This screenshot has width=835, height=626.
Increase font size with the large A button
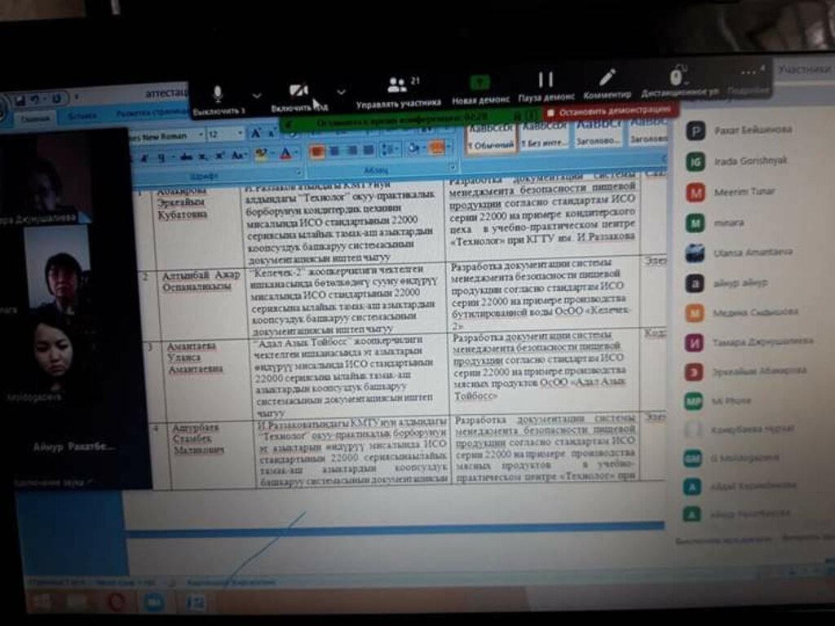coord(256,133)
